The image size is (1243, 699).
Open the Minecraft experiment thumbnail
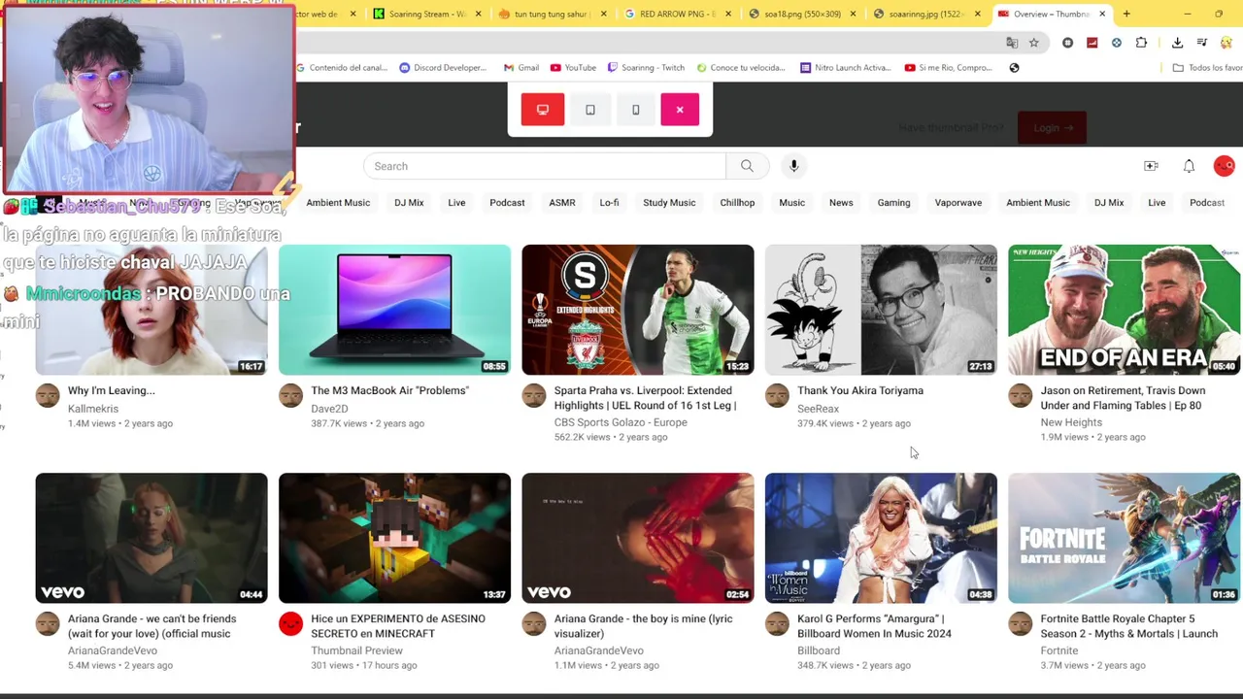click(394, 538)
